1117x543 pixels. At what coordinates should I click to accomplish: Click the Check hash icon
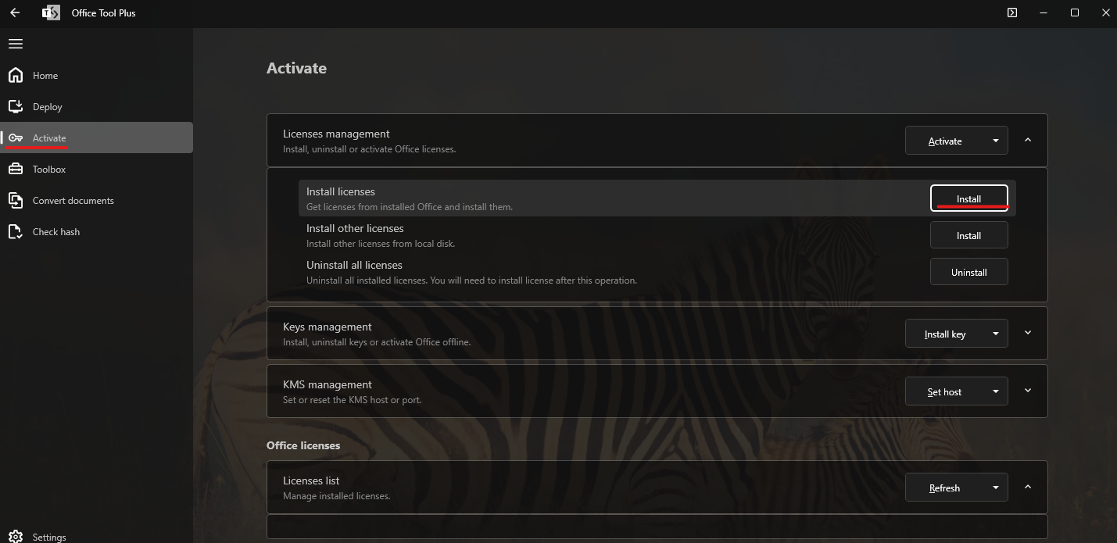16,232
